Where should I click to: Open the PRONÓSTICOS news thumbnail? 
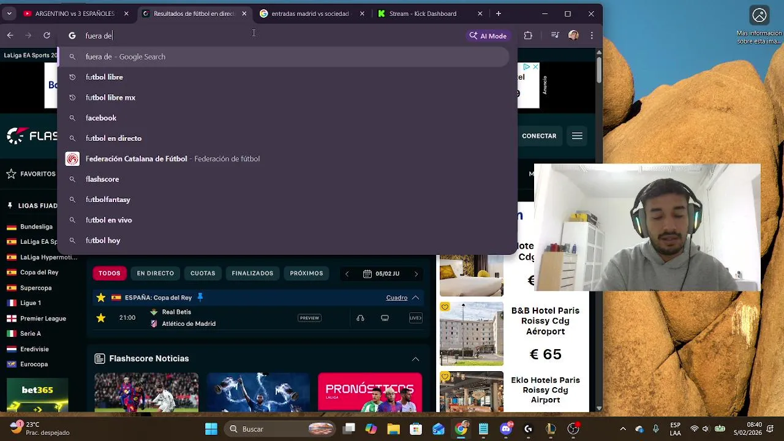click(370, 393)
